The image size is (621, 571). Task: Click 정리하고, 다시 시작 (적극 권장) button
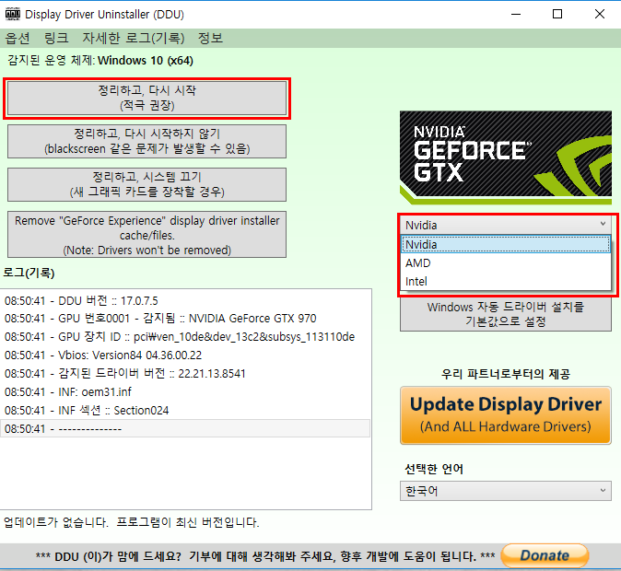click(146, 99)
